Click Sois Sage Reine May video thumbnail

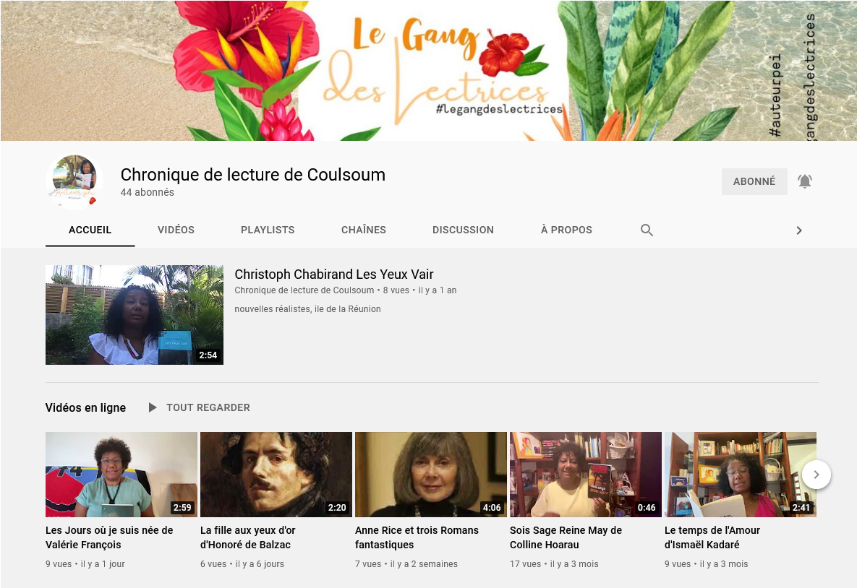click(585, 474)
